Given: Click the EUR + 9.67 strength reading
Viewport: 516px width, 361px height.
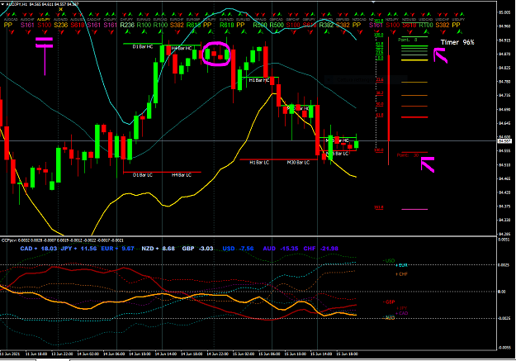Looking at the screenshot, I should (117, 249).
